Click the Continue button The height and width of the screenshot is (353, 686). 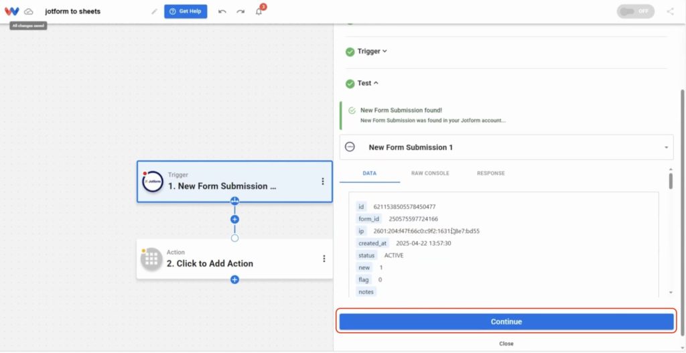[x=506, y=322]
